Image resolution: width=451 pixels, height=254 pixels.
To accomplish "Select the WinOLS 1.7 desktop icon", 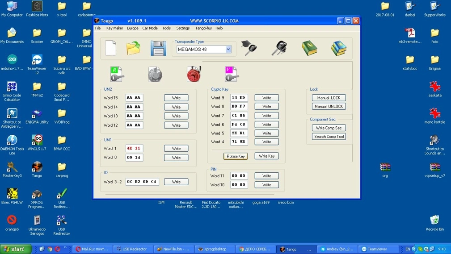I will (x=37, y=143).
